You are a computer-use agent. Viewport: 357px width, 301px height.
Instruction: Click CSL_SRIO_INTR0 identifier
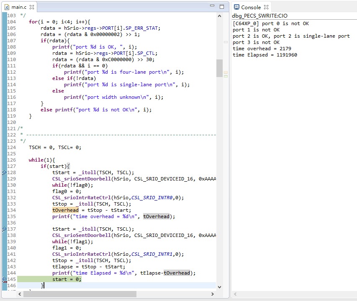pos(152,198)
